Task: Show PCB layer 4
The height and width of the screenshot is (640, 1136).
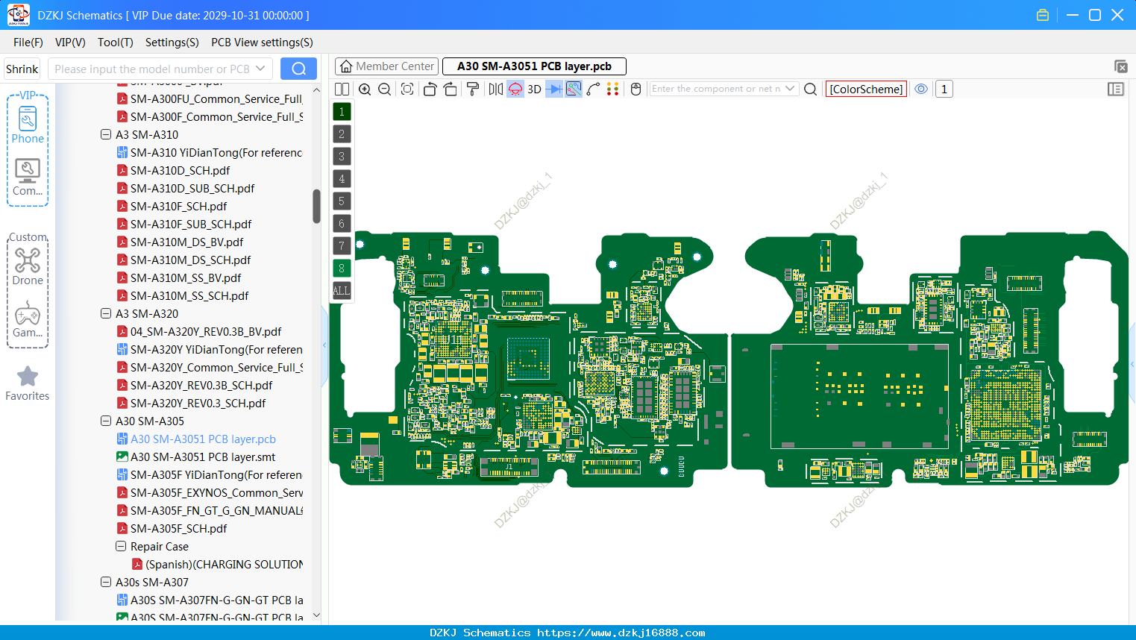Action: (342, 179)
